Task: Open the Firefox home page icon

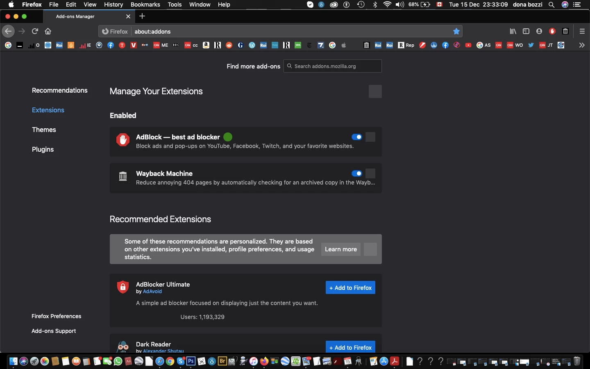Action: coord(48,31)
